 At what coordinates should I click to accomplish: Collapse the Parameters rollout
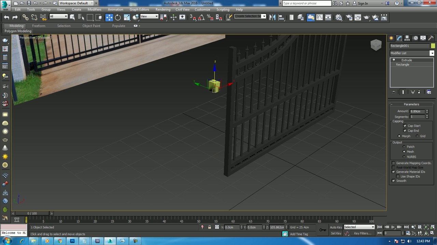411,104
